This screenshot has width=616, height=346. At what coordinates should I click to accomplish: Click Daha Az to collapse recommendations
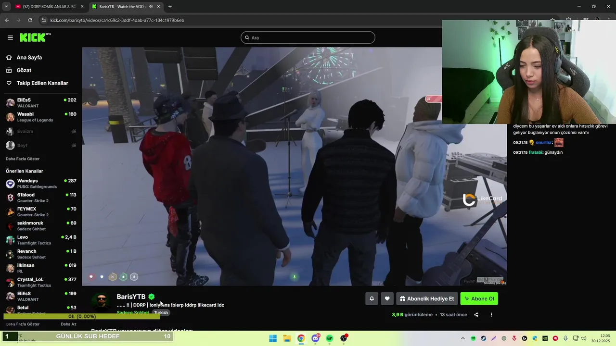(x=68, y=324)
